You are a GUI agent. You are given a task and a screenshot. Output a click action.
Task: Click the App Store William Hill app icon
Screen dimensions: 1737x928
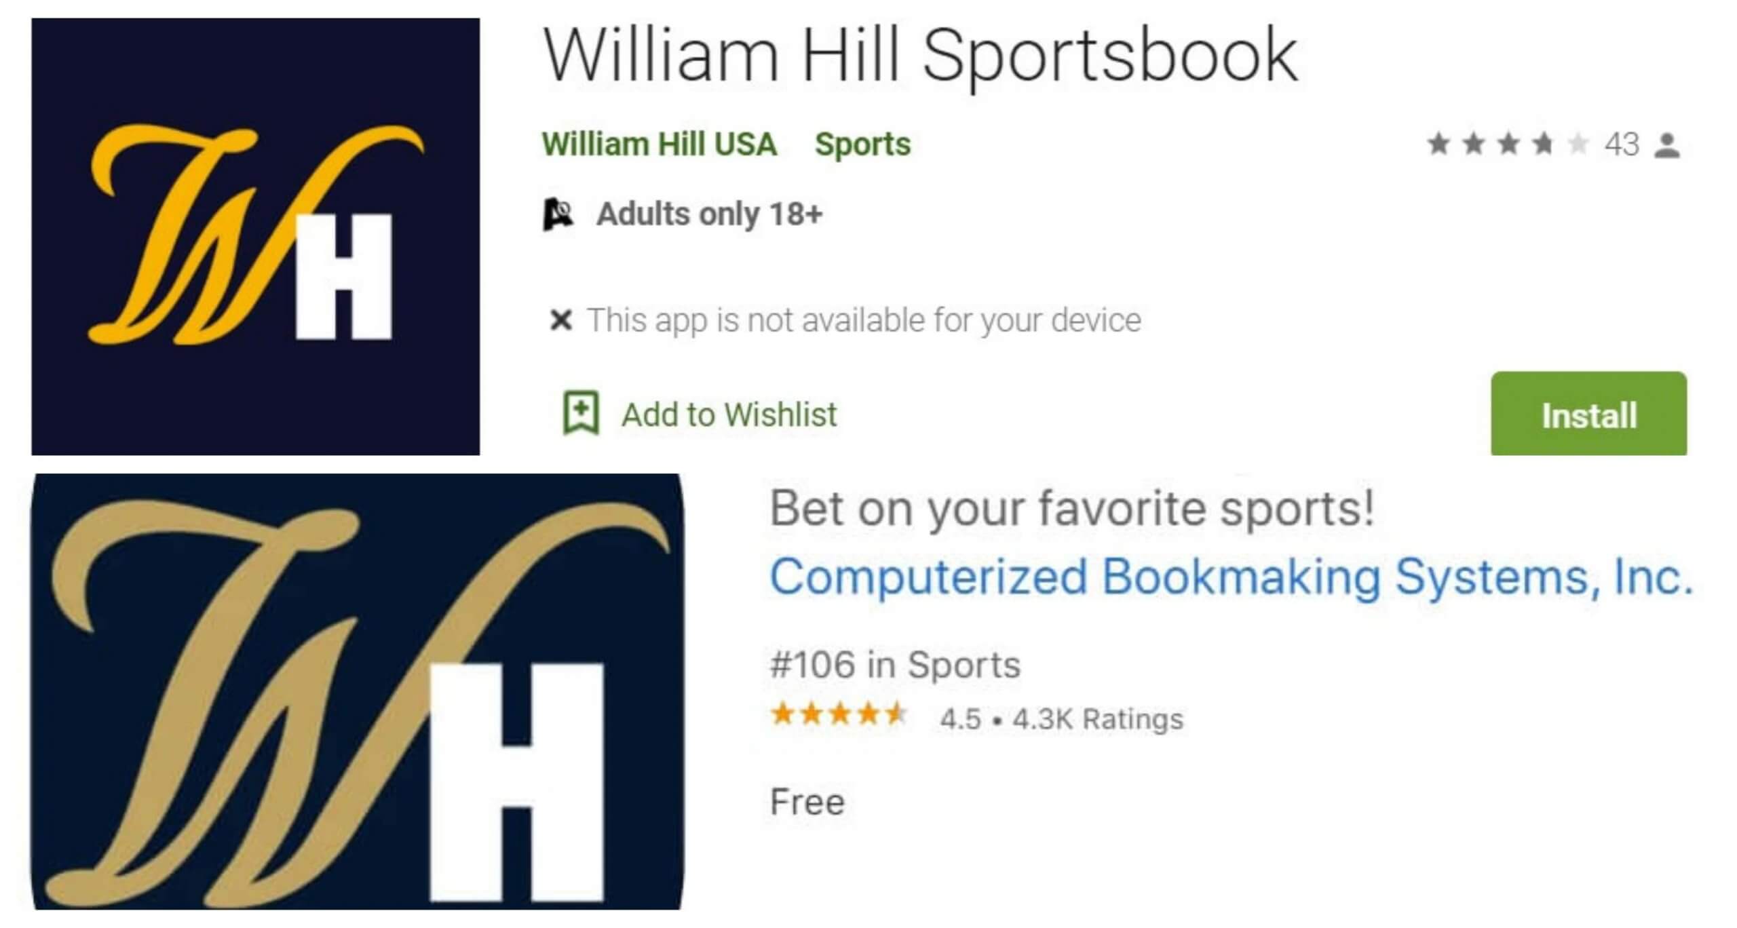click(x=358, y=691)
